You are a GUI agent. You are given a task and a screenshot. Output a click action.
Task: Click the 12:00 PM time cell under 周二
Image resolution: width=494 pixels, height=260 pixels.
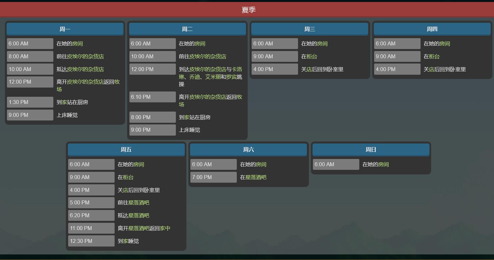pyautogui.click(x=152, y=69)
